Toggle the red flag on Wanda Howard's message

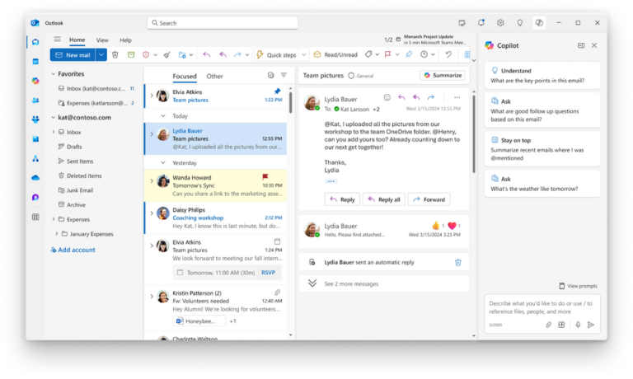tap(265, 176)
